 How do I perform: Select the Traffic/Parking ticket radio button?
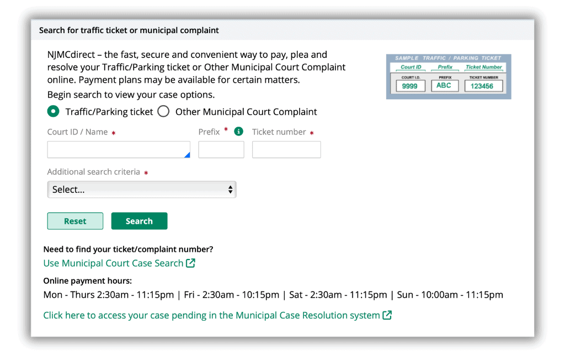[x=53, y=111]
